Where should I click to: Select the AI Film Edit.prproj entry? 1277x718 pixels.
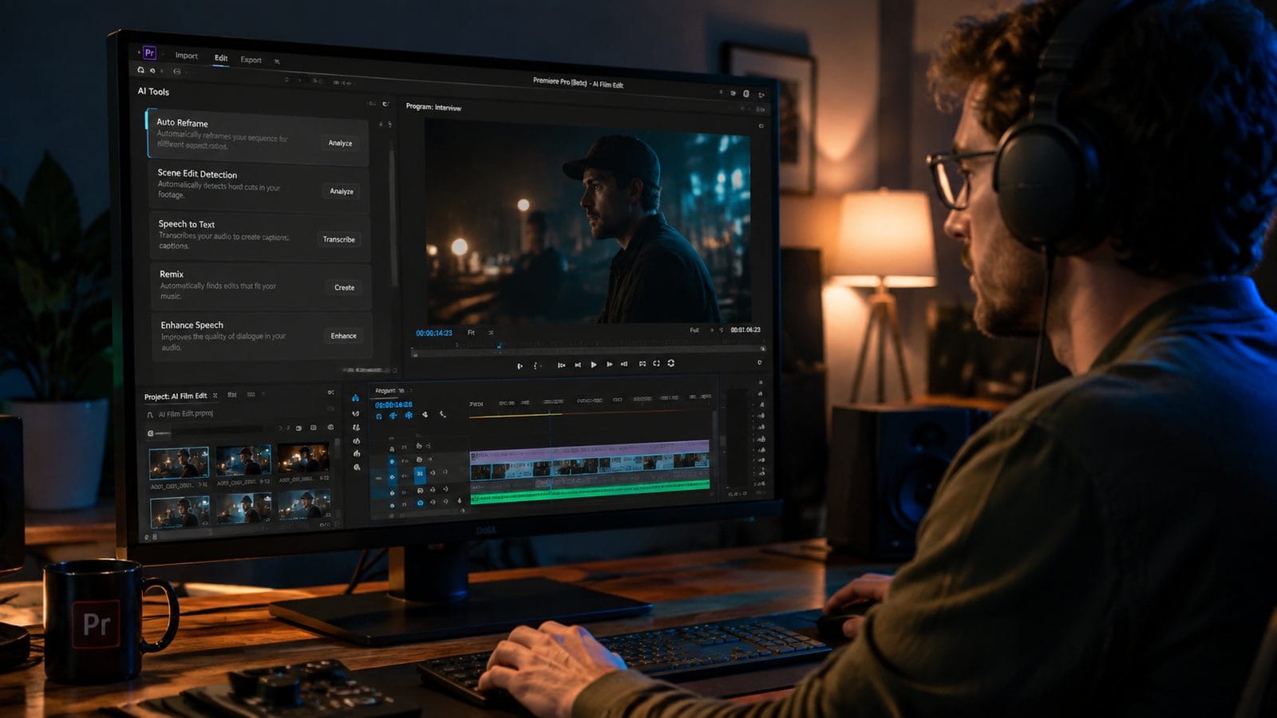pos(185,414)
